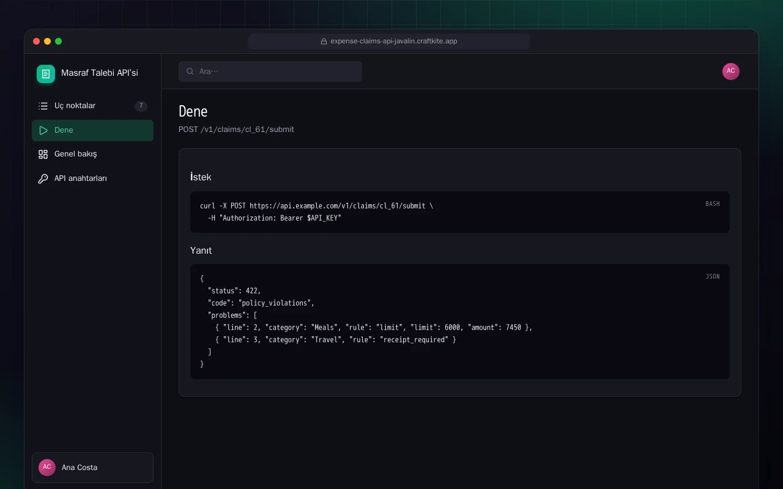This screenshot has width=783, height=489.
Task: Click the BASH label on request block
Action: (x=713, y=204)
